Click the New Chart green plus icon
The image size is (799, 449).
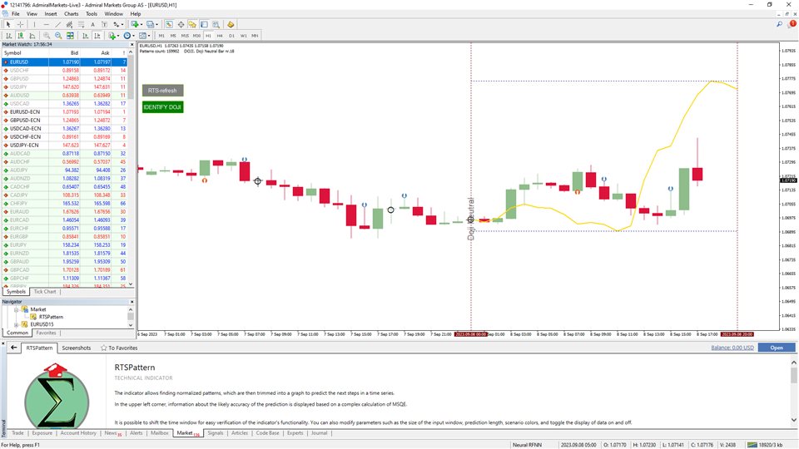135,24
